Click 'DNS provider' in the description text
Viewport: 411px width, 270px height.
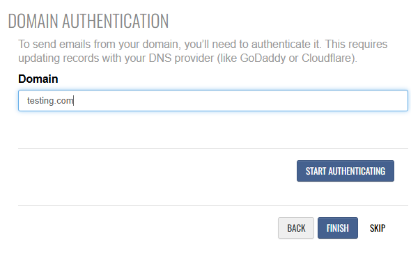point(181,58)
